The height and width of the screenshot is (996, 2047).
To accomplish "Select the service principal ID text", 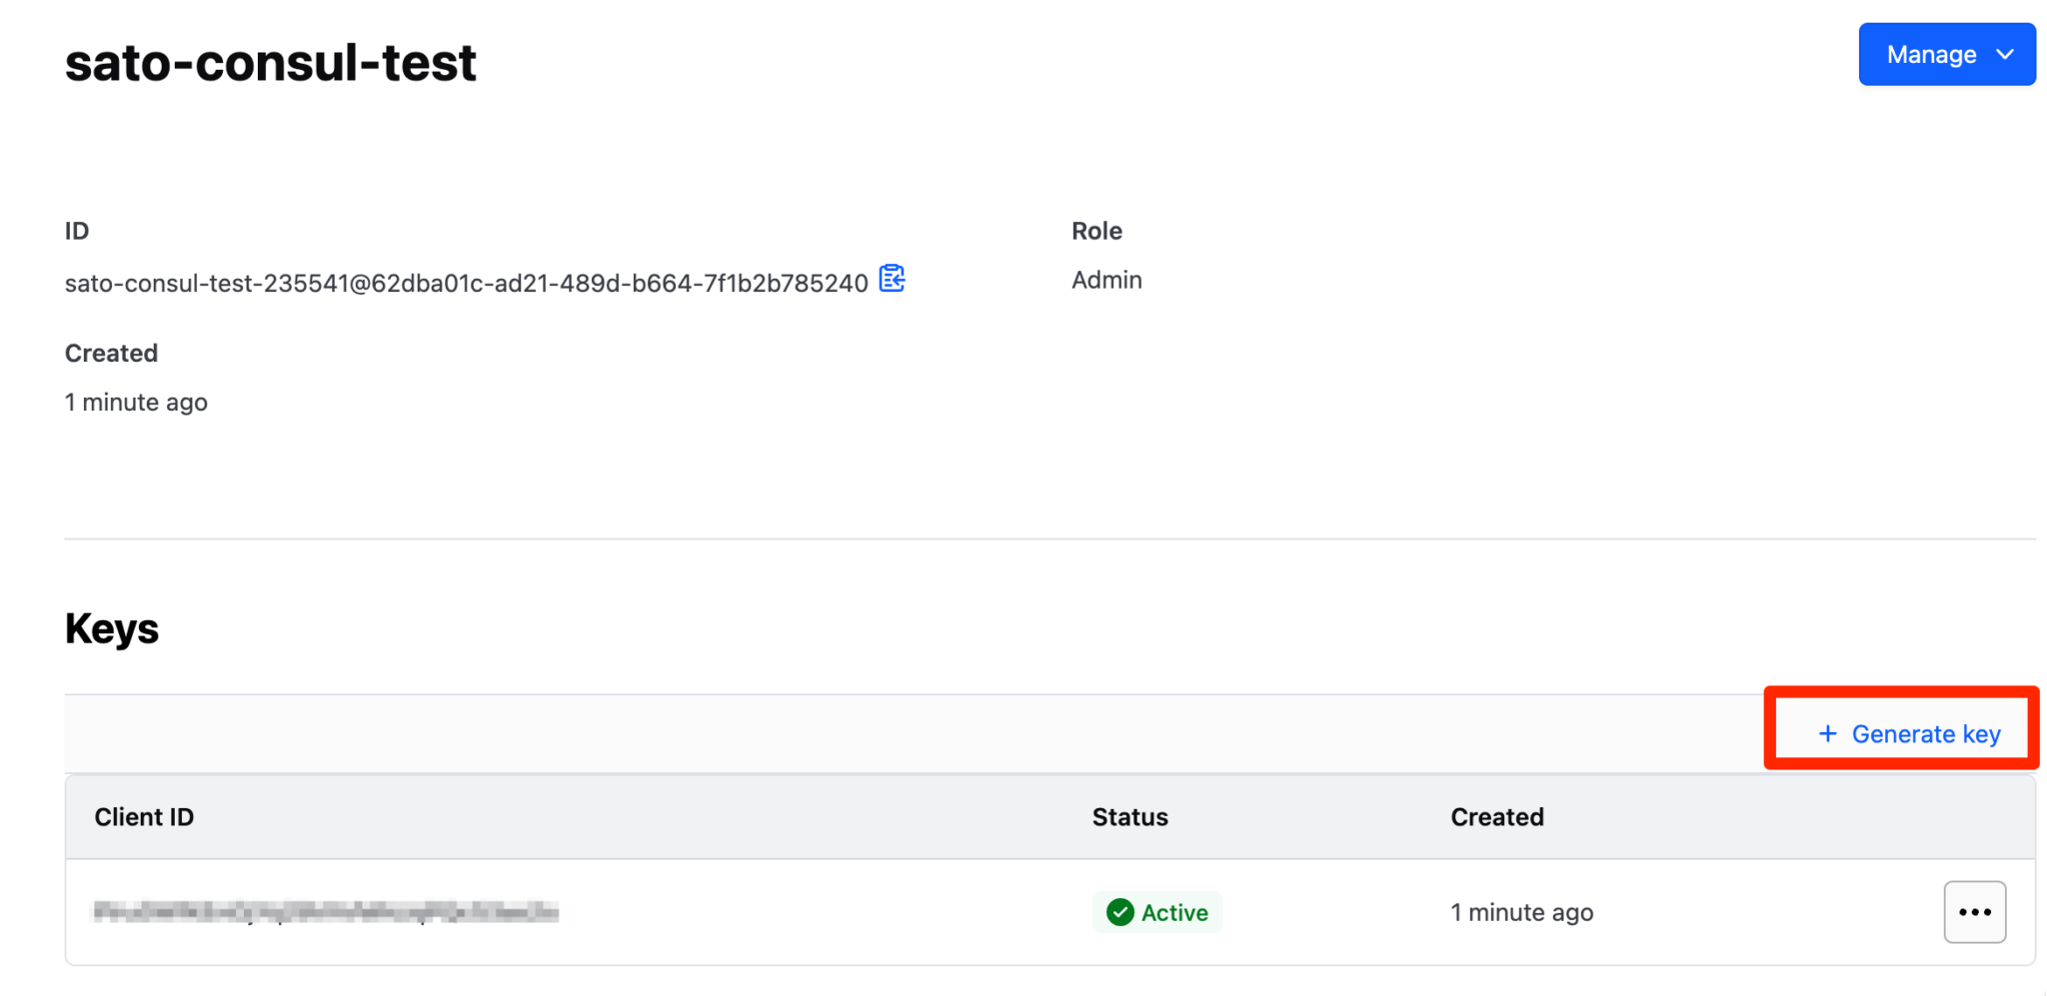I will pyautogui.click(x=466, y=284).
